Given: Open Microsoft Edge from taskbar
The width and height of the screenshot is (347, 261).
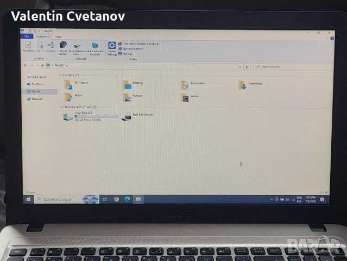Looking at the screenshot, I should (127, 200).
